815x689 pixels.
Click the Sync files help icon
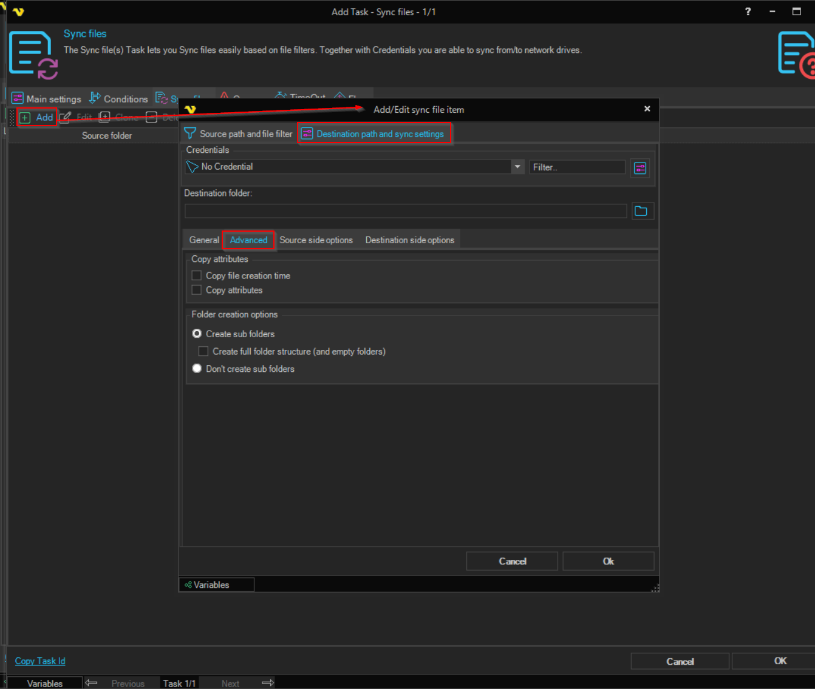click(797, 55)
